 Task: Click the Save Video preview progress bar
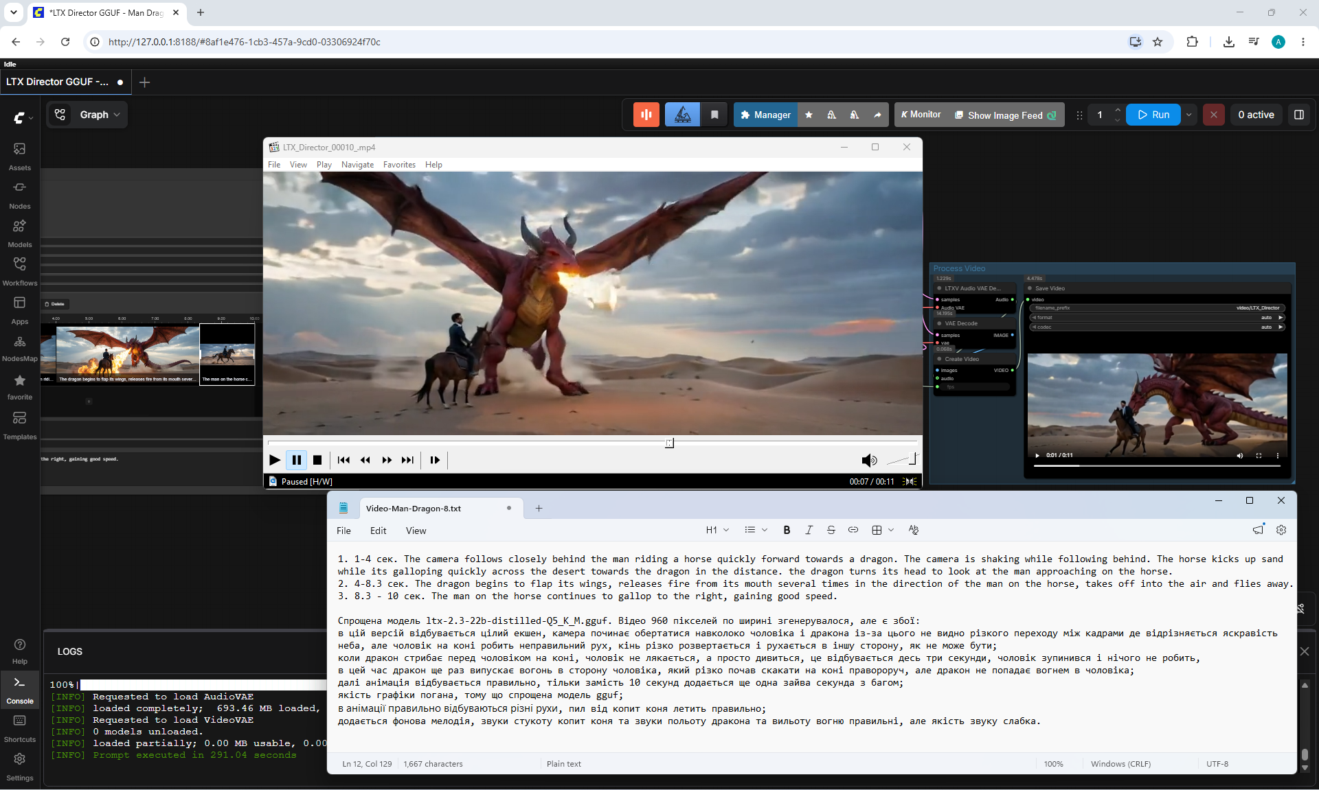click(1157, 465)
